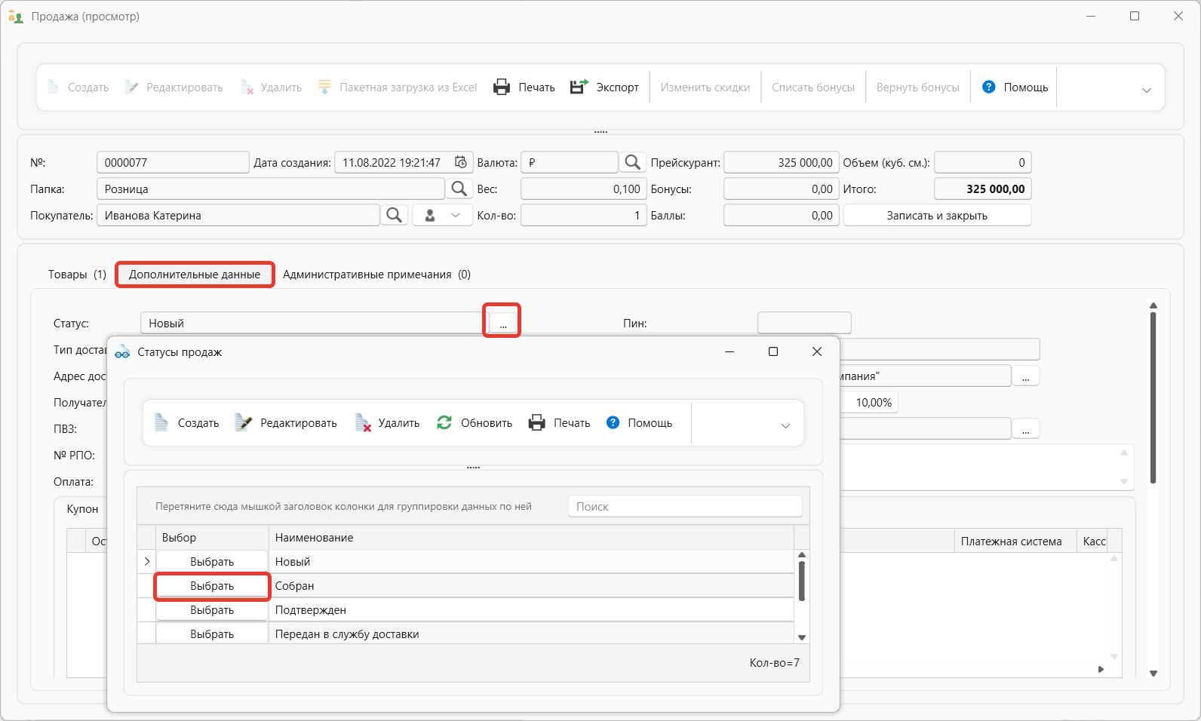Viewport: 1201px width, 721px height.
Task: Click the Прейскурант field showing 325 000,00
Action: [x=782, y=162]
